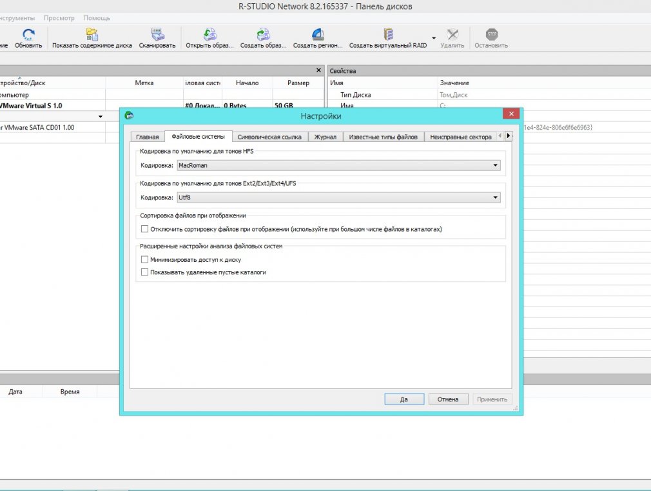Click the Устройство/Диск column header

(52, 83)
